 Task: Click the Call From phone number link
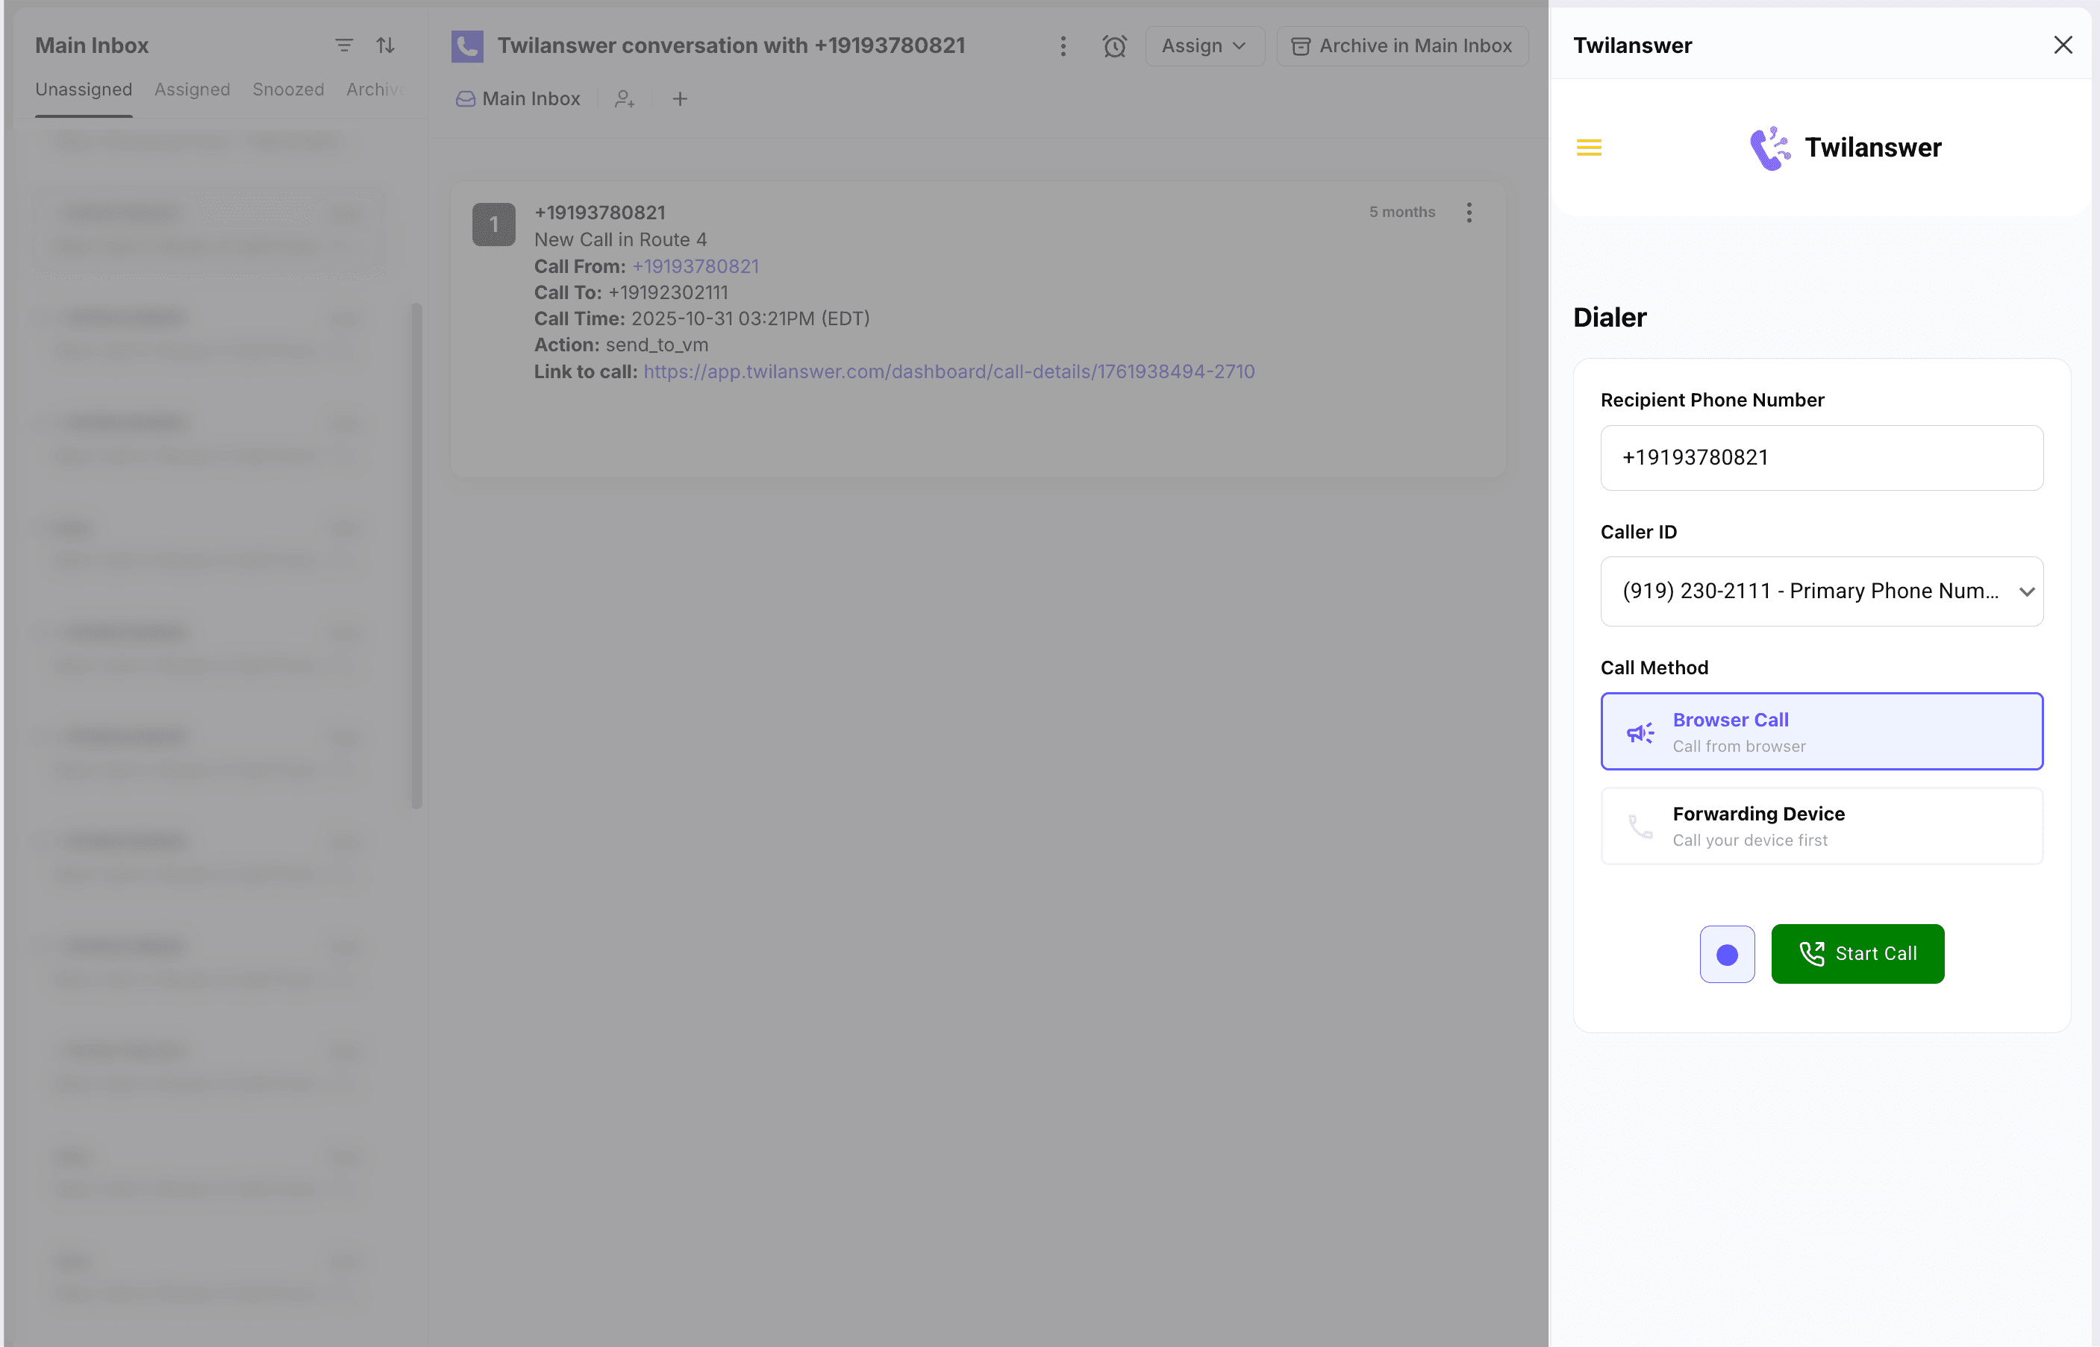[x=695, y=266]
